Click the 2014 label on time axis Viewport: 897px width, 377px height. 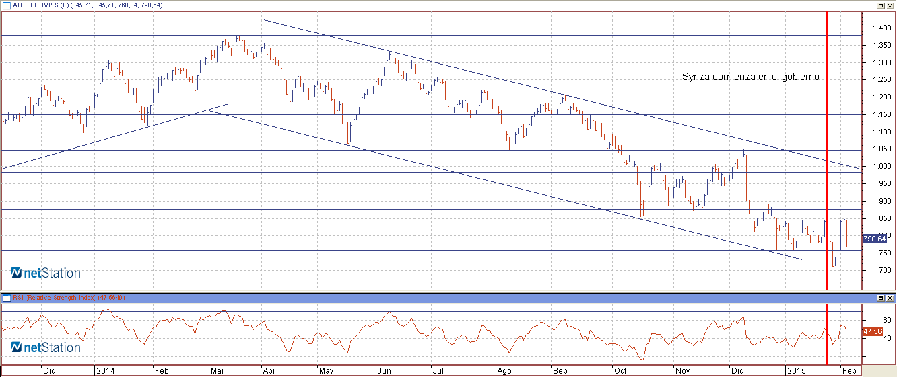105,370
